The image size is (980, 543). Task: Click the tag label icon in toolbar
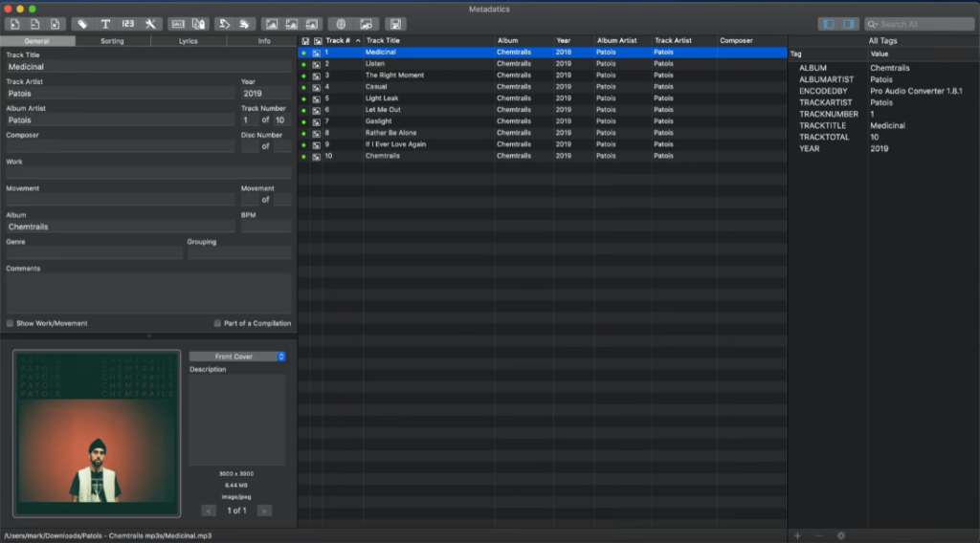82,24
